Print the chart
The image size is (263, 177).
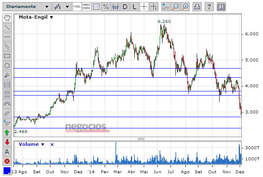tap(197, 7)
